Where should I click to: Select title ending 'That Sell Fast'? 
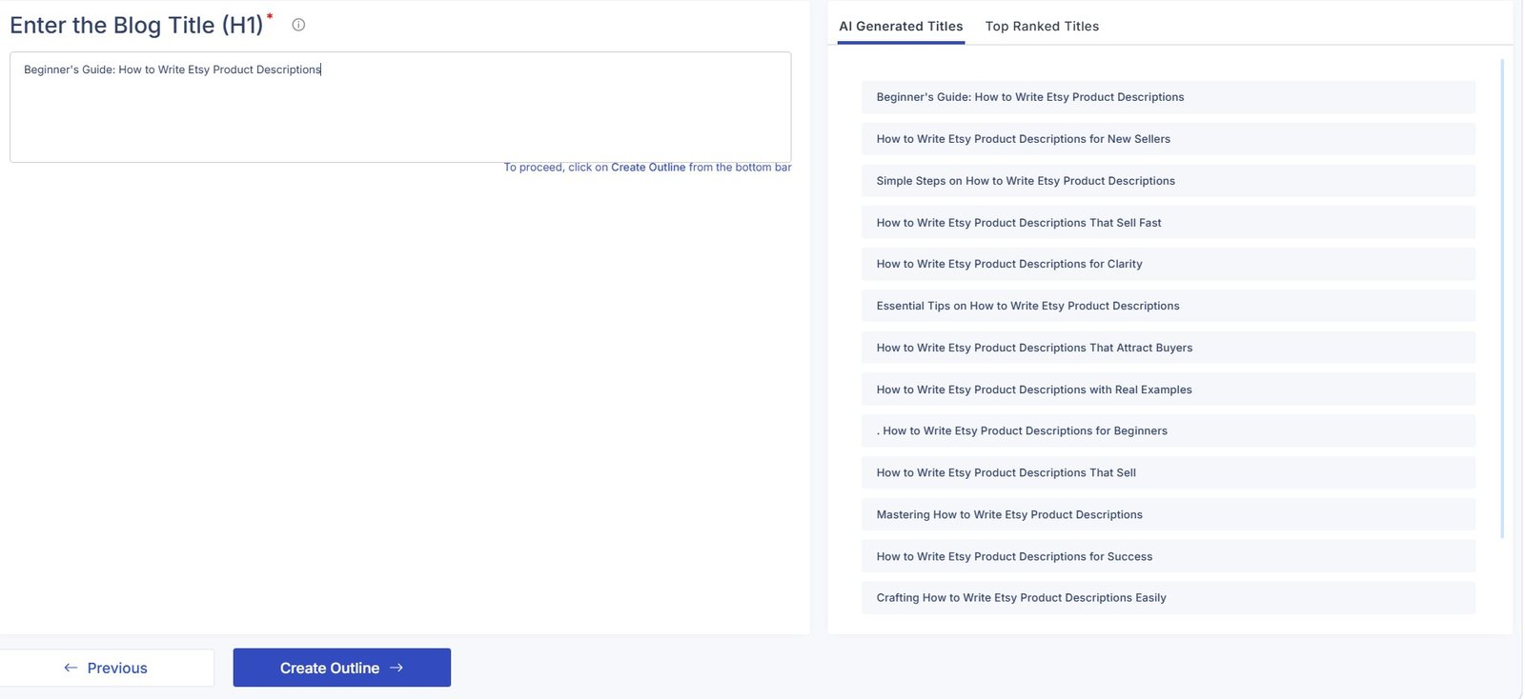(x=1169, y=223)
